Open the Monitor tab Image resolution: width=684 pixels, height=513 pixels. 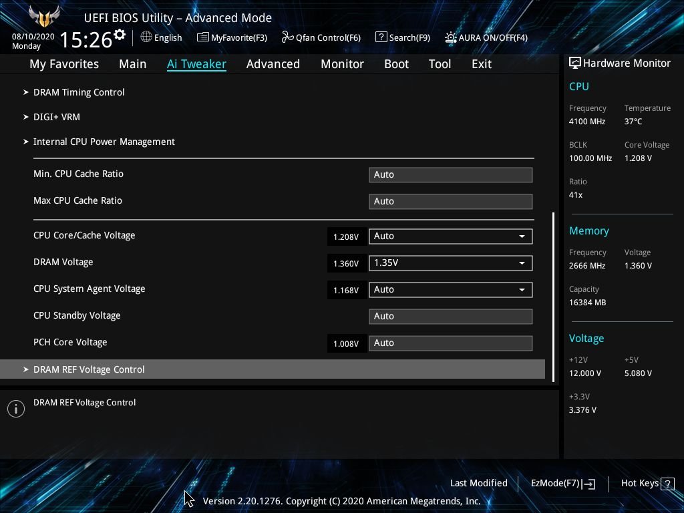tap(342, 64)
